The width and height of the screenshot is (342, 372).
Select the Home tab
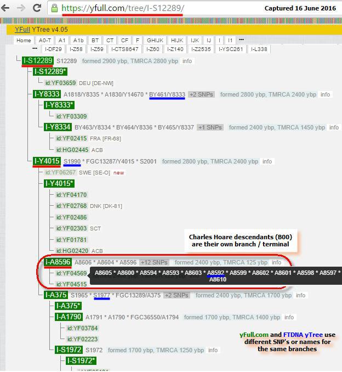pyautogui.click(x=24, y=41)
